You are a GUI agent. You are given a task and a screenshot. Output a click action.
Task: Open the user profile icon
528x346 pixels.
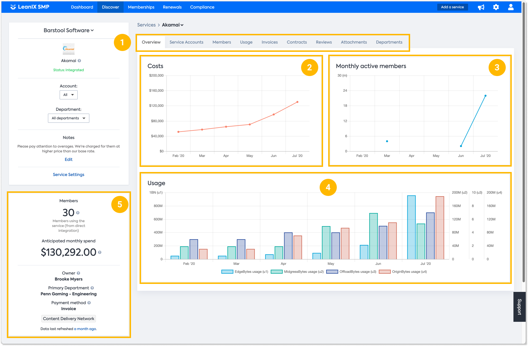pyautogui.click(x=511, y=7)
